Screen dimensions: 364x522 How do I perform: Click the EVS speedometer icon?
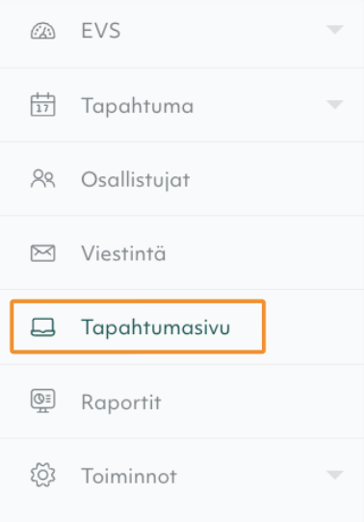[x=43, y=31]
